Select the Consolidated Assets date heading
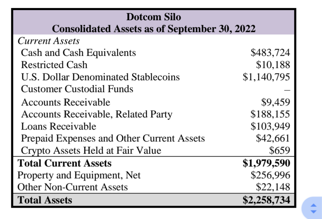The image size is (322, 219). pyautogui.click(x=154, y=29)
